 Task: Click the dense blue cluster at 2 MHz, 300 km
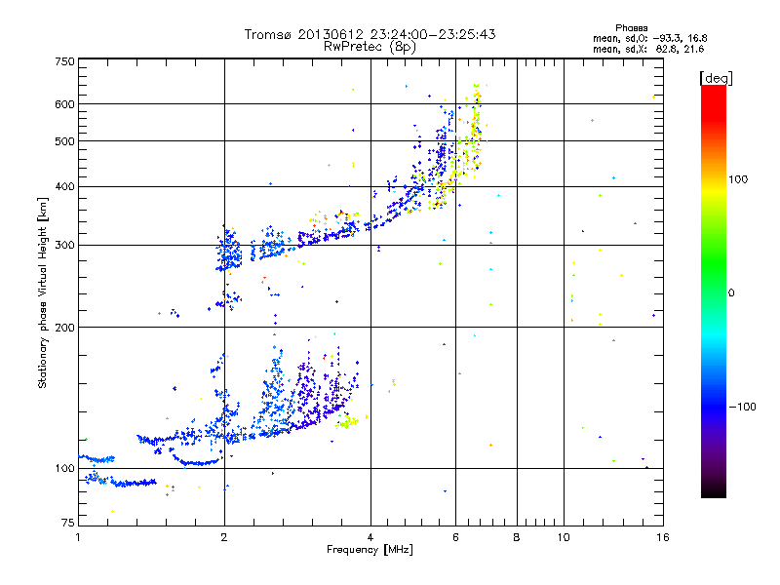click(x=229, y=248)
